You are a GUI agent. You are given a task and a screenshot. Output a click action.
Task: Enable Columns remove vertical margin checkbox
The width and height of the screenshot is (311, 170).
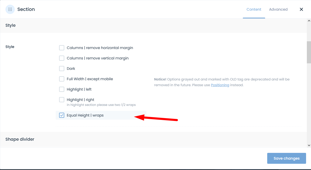tap(62, 58)
